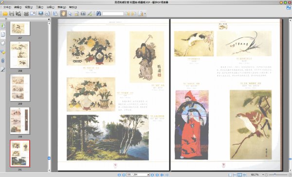Open a file with the folder icon

[x=5, y=14]
